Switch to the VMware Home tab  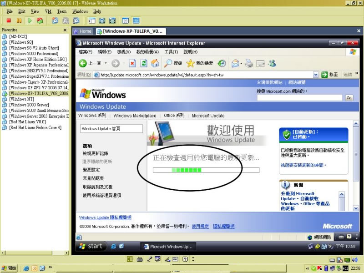(x=83, y=31)
